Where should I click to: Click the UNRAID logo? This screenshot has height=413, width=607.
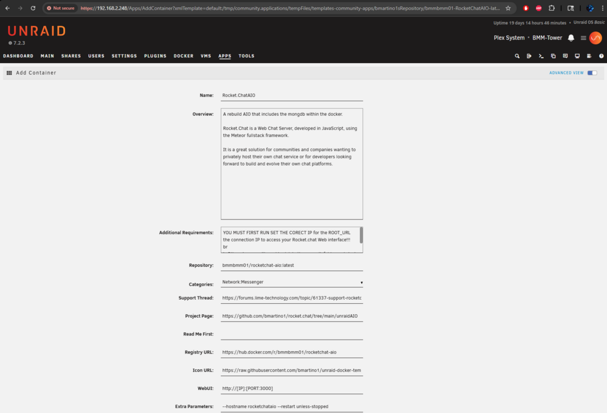coord(37,31)
